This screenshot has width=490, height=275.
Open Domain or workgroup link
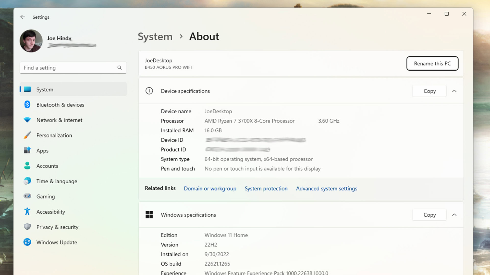tap(210, 188)
